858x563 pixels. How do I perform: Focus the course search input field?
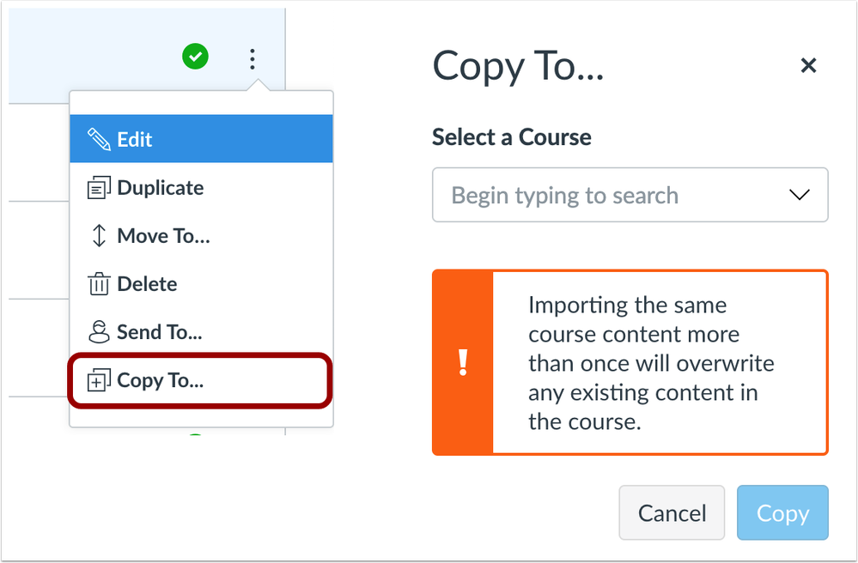pos(630,195)
